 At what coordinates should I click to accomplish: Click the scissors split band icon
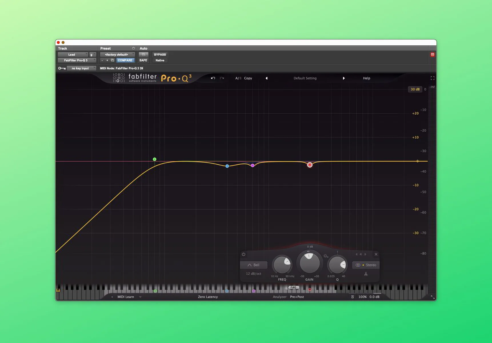pyautogui.click(x=366, y=274)
